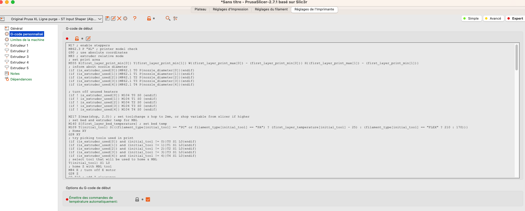Delete preset using the orange X icon
This screenshot has width=525, height=211.
pos(119,18)
